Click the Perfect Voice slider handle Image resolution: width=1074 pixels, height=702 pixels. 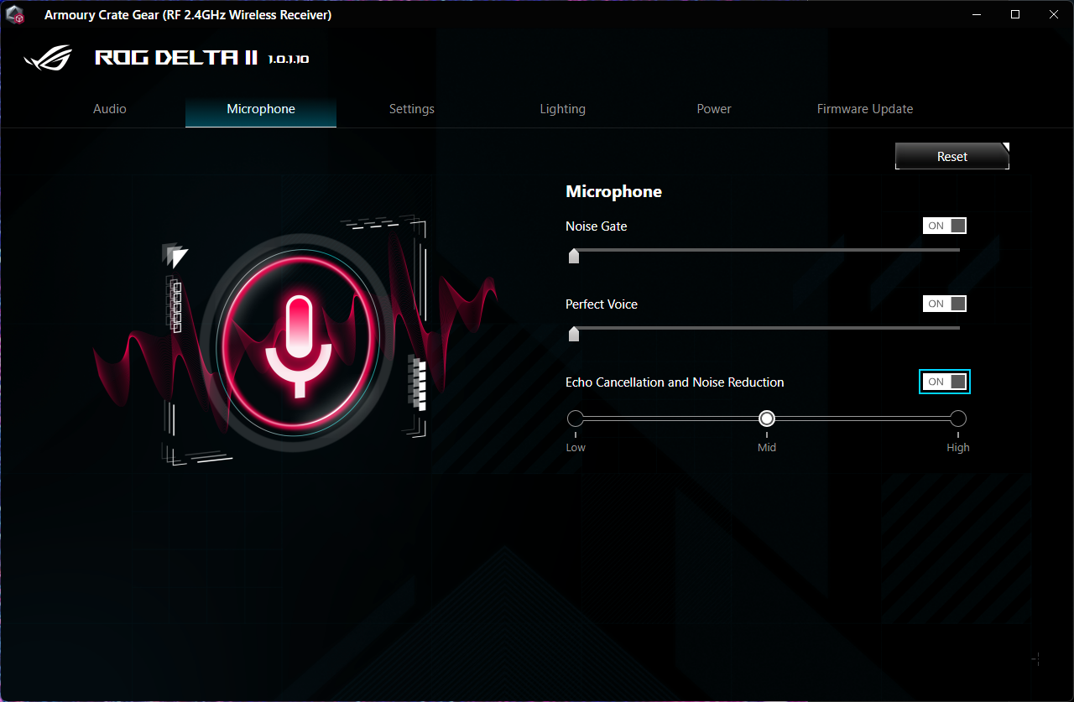[574, 334]
